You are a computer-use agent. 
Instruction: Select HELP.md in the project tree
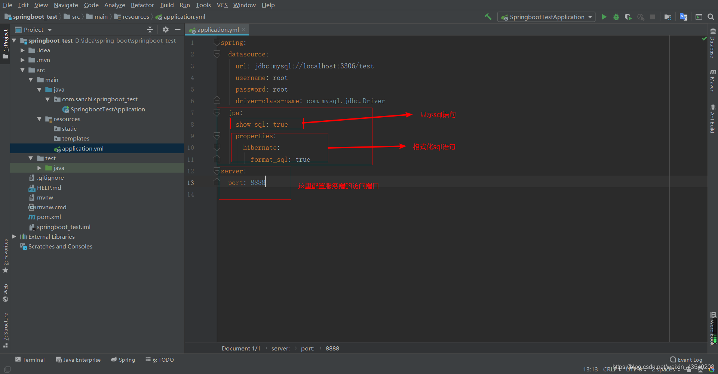[49, 188]
